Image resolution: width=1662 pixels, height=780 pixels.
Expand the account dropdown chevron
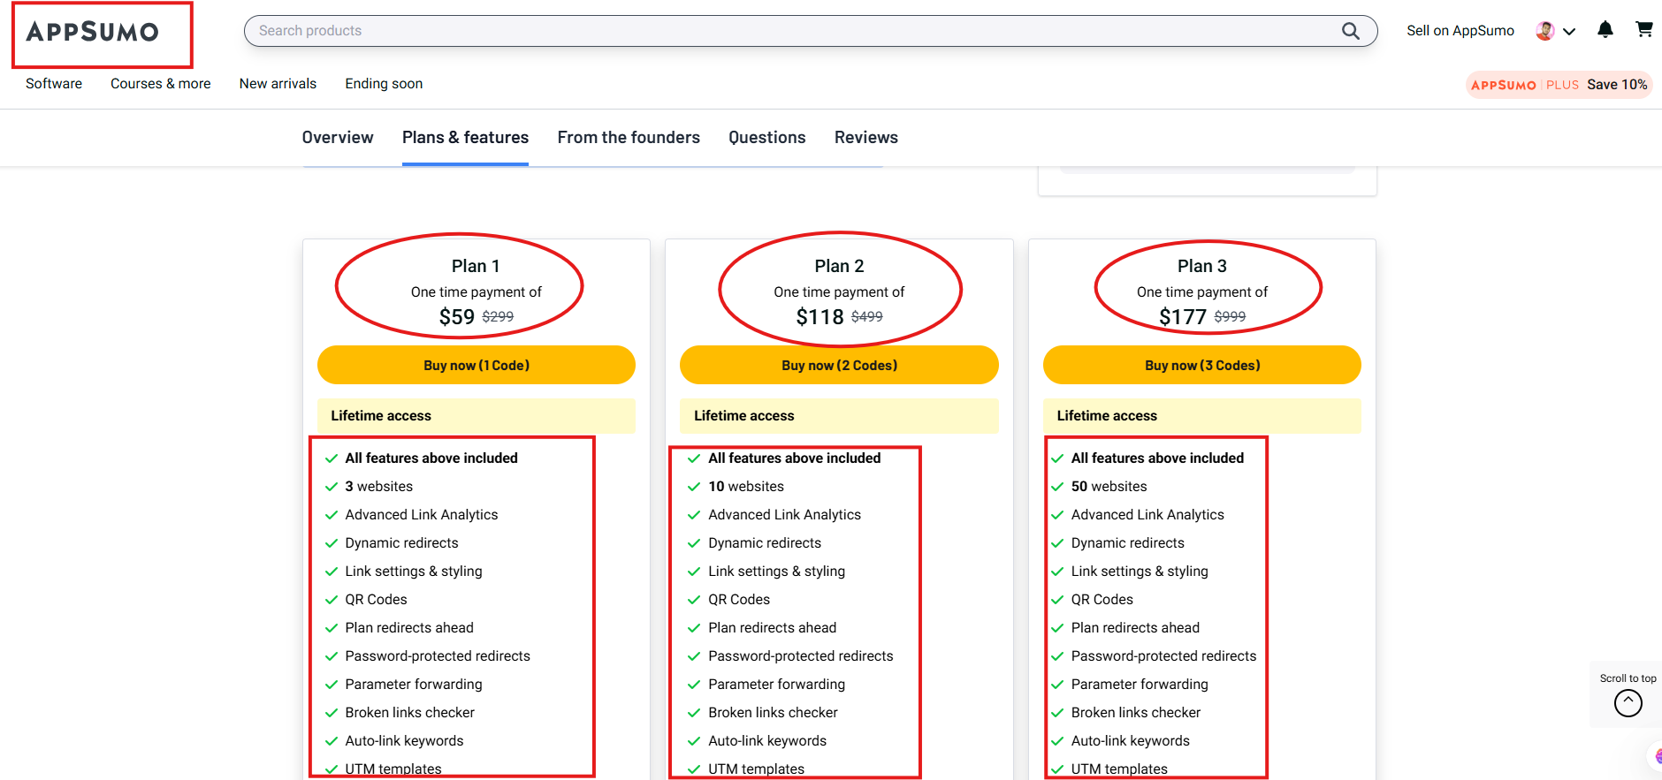pyautogui.click(x=1570, y=32)
